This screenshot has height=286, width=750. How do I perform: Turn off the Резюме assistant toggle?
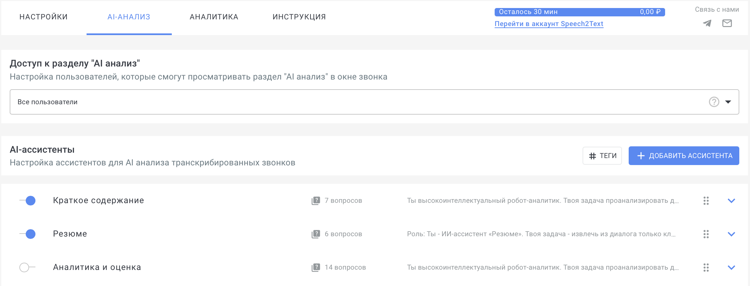coord(28,234)
